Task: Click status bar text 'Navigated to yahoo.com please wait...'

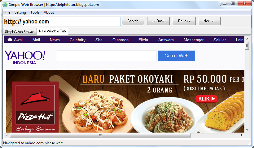Action: [x=34, y=143]
